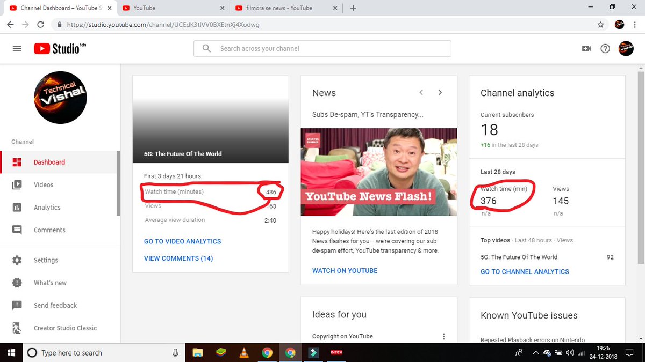Click VIEW COMMENTS (14) link

178,258
